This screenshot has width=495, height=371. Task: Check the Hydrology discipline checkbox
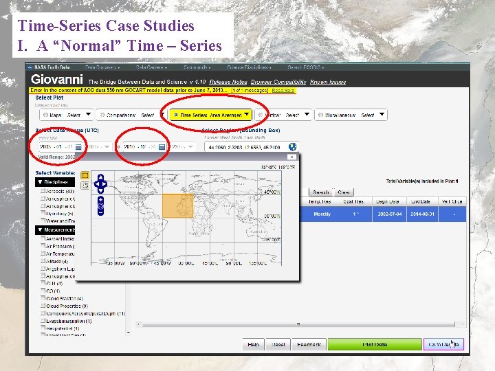click(43, 213)
